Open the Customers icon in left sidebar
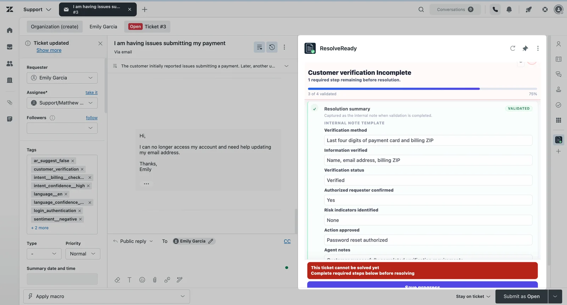The height and width of the screenshot is (305, 567). point(10,63)
